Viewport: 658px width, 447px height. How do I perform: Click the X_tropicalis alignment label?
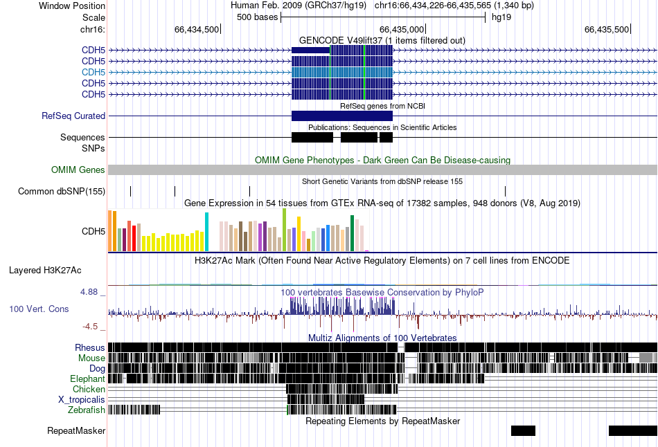click(82, 400)
